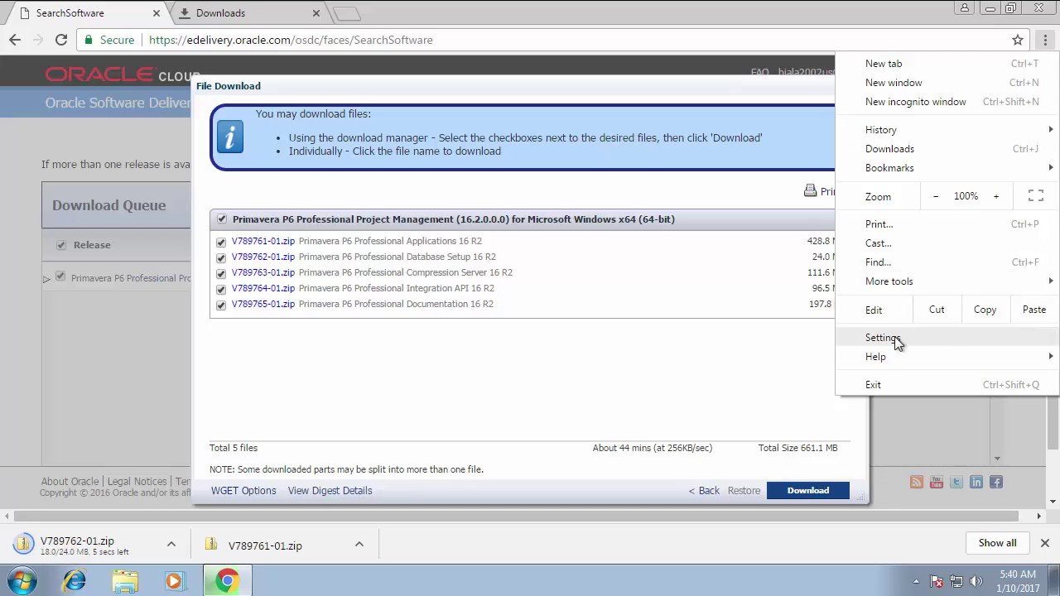Uncheck V789763-01.zip checkbox
The image size is (1060, 596).
221,273
